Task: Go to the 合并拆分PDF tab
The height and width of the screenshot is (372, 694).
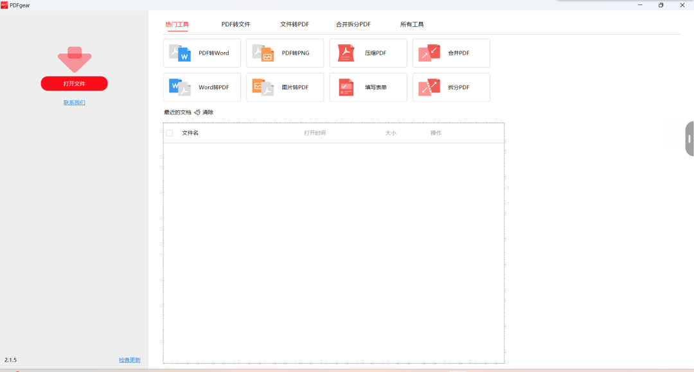Action: pos(353,24)
